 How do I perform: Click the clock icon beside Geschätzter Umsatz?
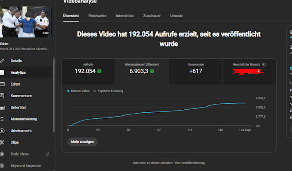click(x=264, y=64)
